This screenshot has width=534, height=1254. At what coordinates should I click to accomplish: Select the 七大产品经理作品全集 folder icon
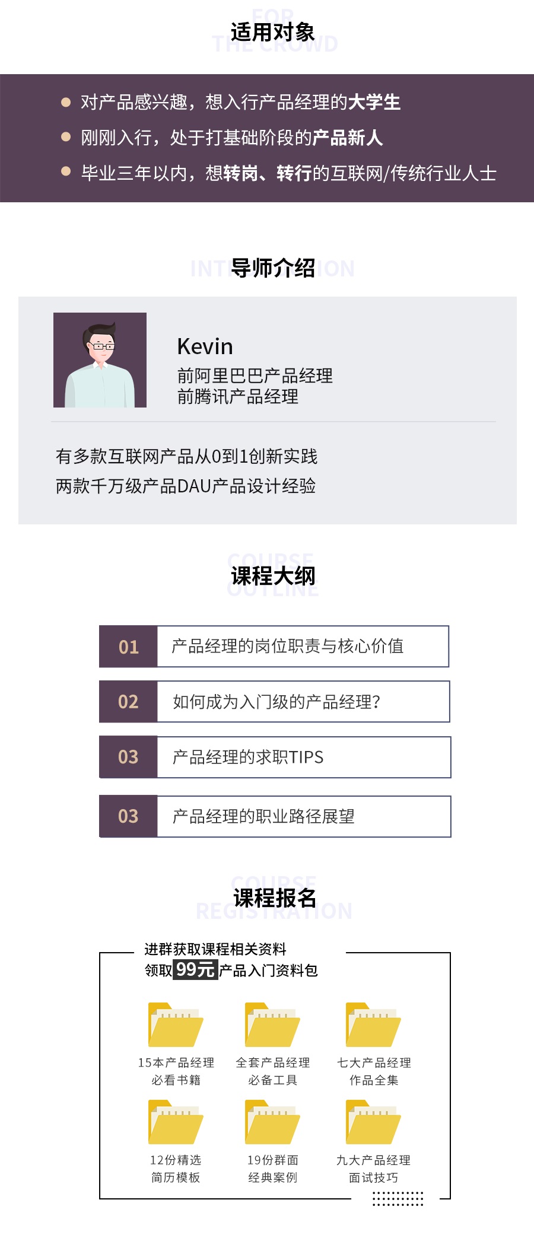click(x=373, y=1024)
